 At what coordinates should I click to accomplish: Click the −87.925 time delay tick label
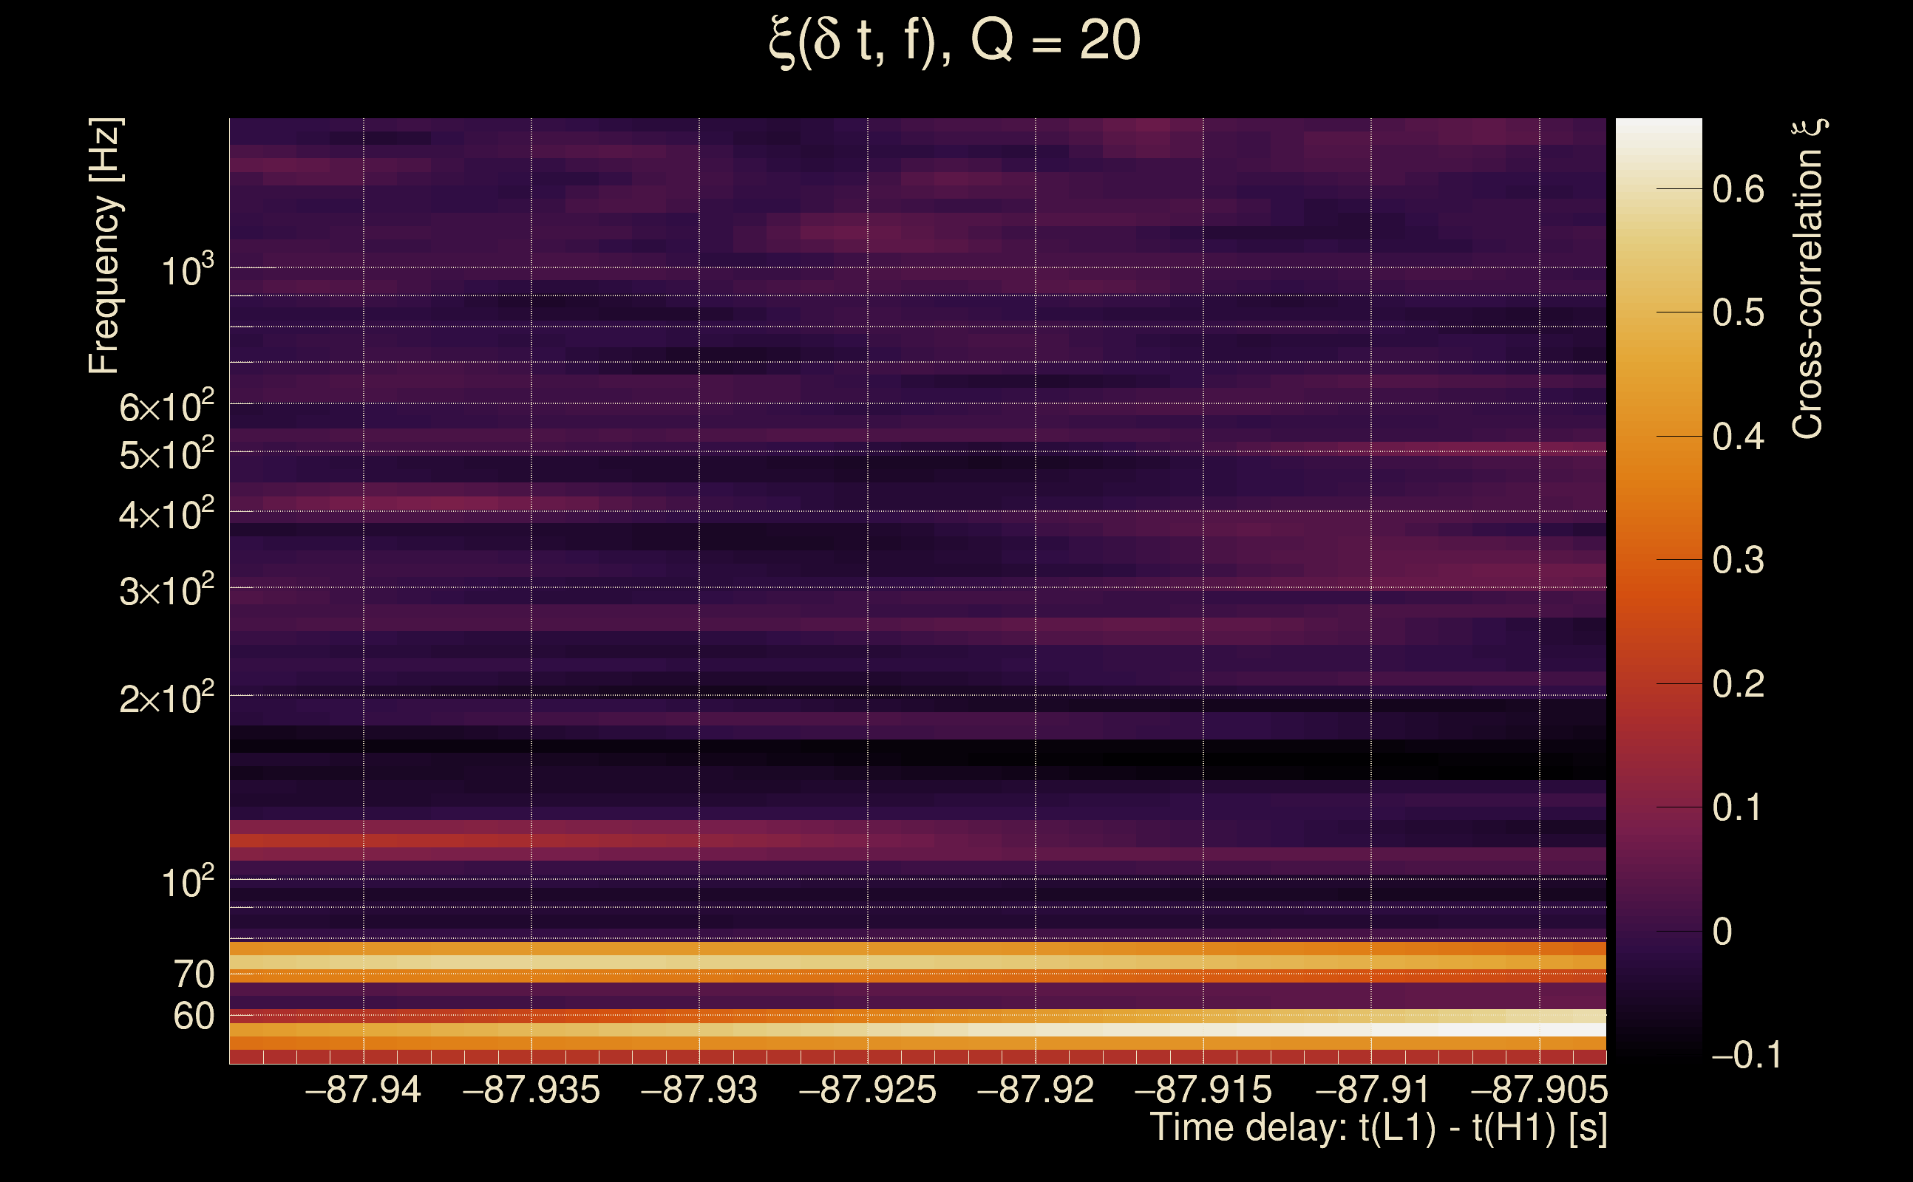(866, 1090)
